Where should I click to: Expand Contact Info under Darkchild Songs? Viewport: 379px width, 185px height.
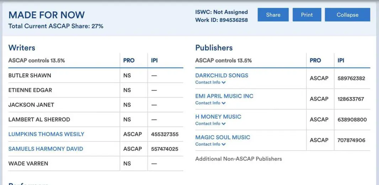(210, 83)
